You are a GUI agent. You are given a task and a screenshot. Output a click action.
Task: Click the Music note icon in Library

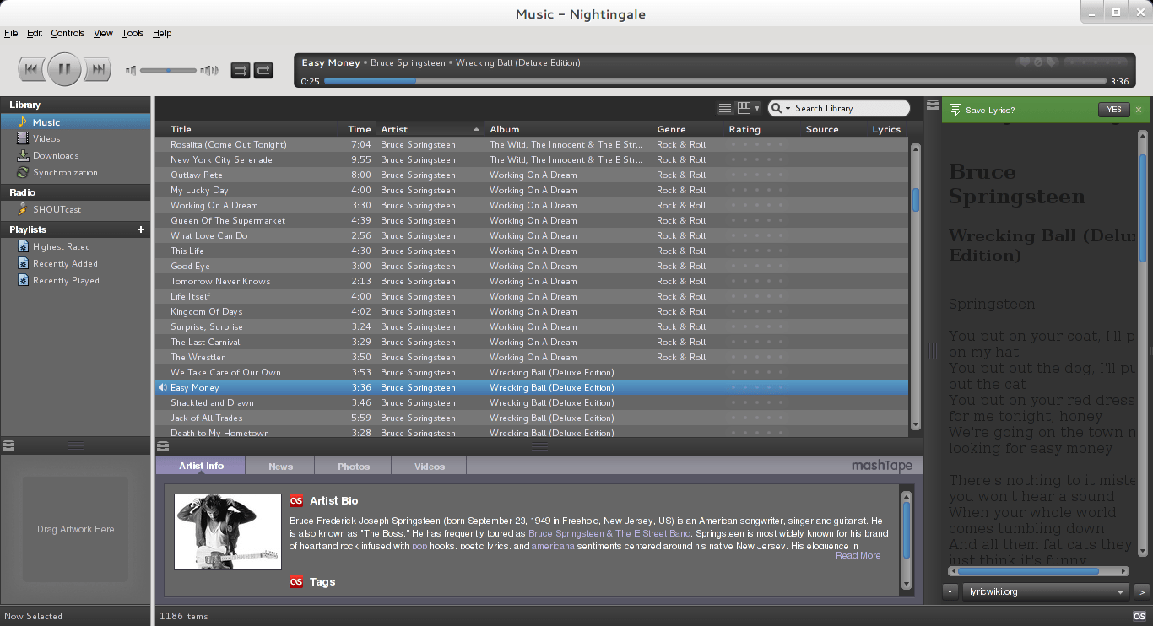(24, 122)
